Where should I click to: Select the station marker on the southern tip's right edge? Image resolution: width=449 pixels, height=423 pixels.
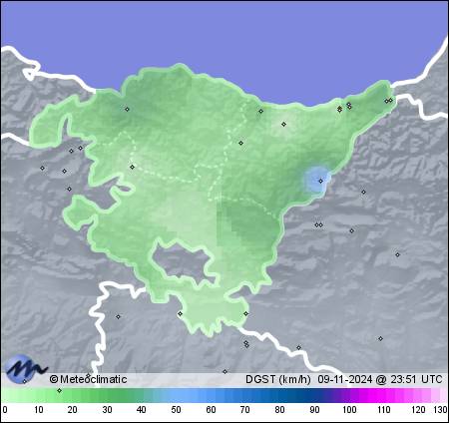(x=245, y=313)
